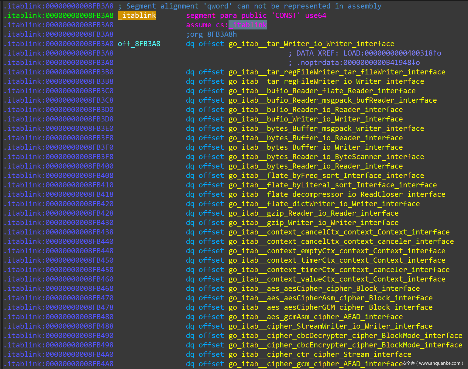Click the go_itab__tar_Writer_io_Writer_interface symbol

(x=311, y=44)
